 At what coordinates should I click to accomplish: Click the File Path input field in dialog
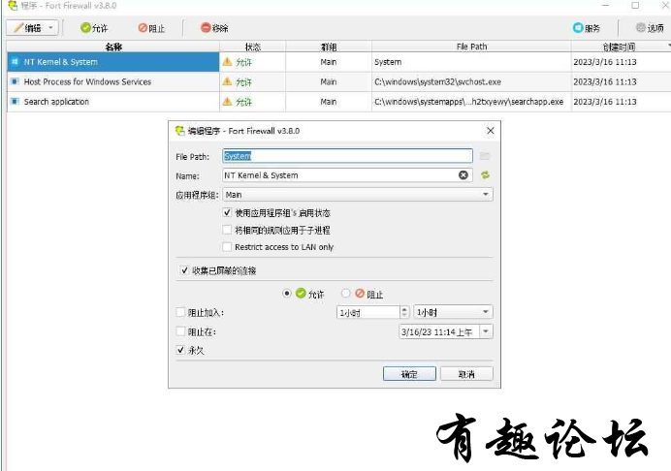pos(347,156)
